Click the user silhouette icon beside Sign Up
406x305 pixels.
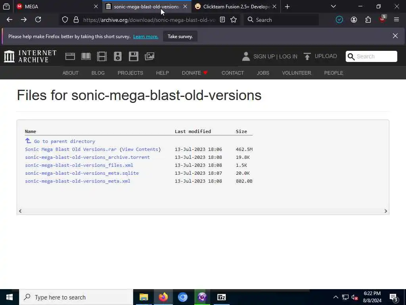246,56
